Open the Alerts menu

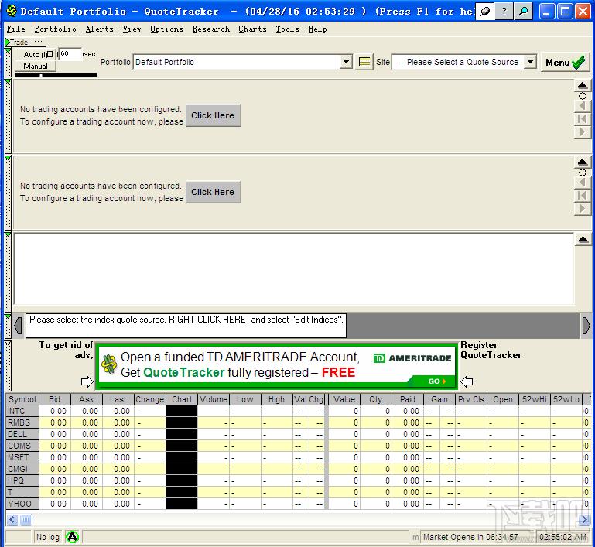[99, 29]
